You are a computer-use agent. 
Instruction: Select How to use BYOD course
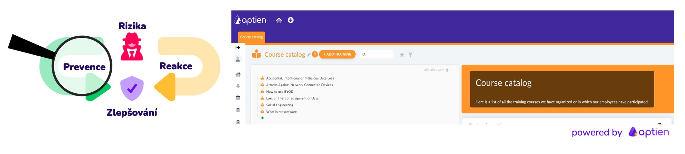click(x=280, y=92)
